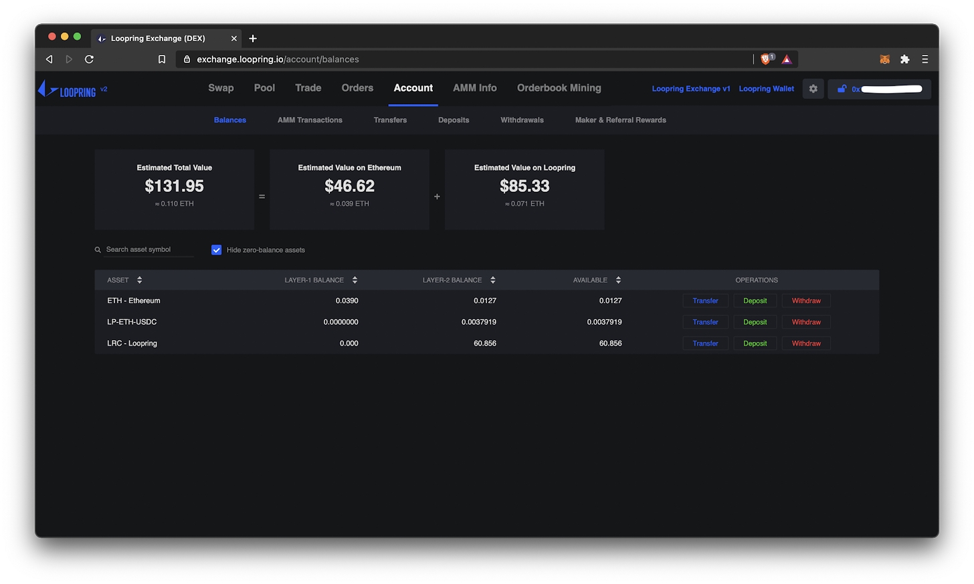
Task: Uncheck Hide zero-balance assets checkbox
Action: (217, 250)
